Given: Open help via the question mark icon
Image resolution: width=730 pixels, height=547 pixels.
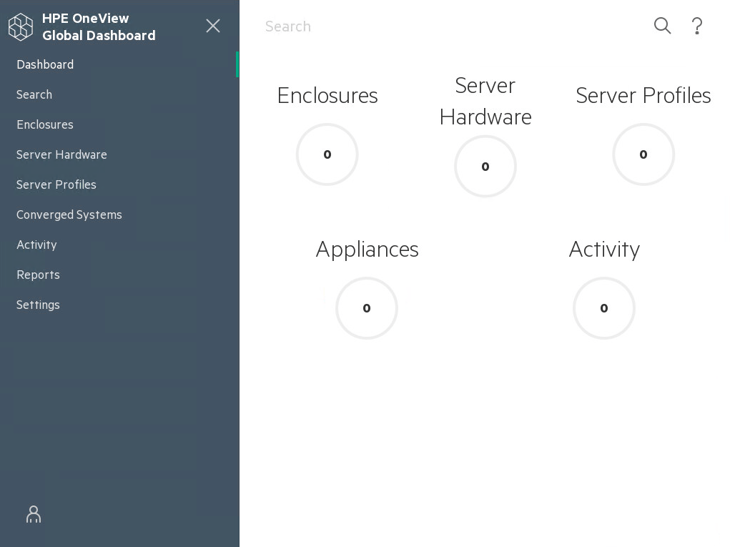Looking at the screenshot, I should click(x=697, y=26).
